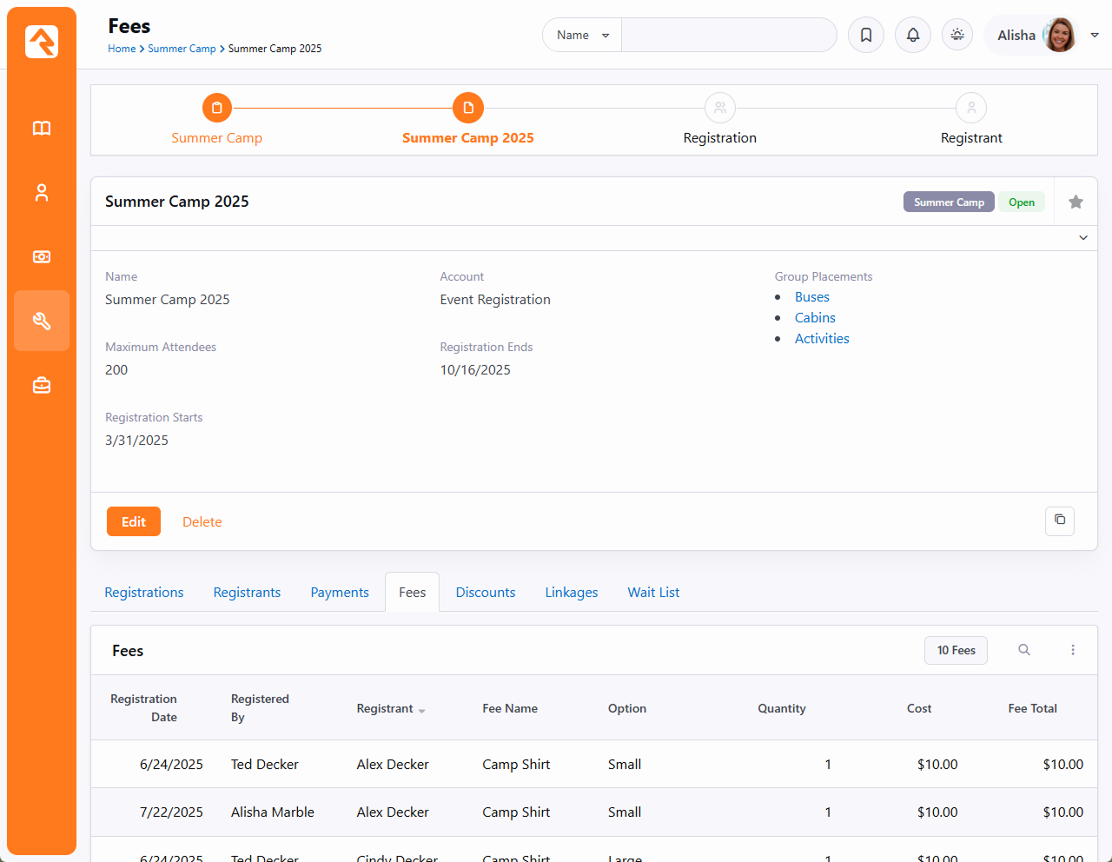Toggle the favorite star for Summer Camp 2025
Viewport: 1112px width, 862px height.
pyautogui.click(x=1076, y=202)
